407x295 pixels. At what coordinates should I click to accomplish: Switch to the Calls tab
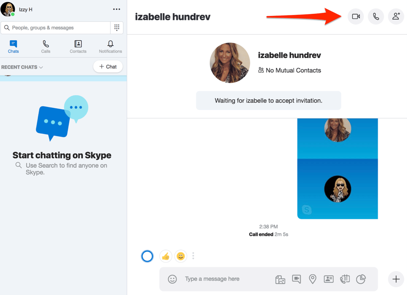(46, 47)
